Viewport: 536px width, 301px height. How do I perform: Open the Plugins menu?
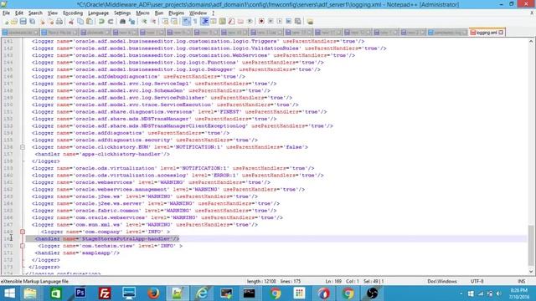tap(177, 13)
